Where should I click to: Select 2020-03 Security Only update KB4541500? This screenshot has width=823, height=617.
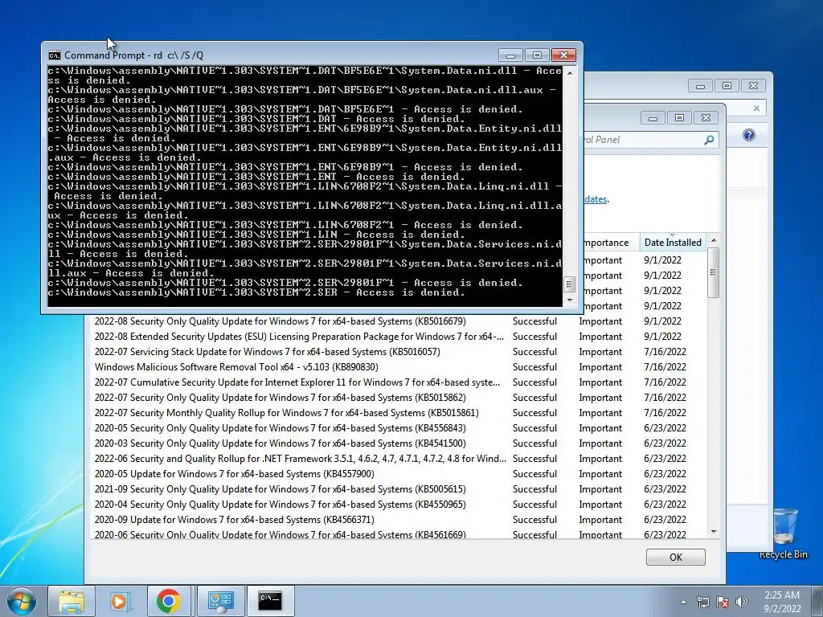point(397,443)
